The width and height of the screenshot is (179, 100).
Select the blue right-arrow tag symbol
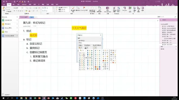click(95, 61)
